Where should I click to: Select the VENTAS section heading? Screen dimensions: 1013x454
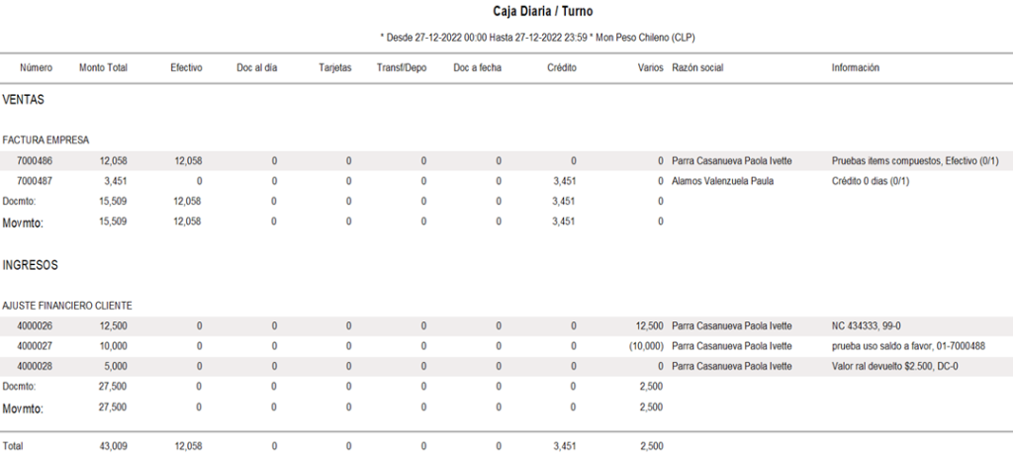click(24, 100)
